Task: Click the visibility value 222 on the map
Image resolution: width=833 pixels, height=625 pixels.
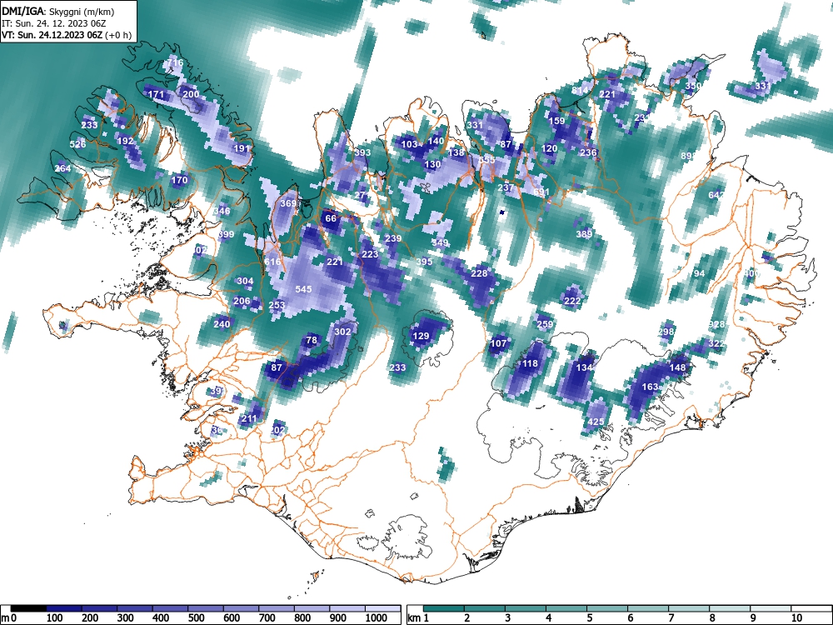Action: coord(572,302)
